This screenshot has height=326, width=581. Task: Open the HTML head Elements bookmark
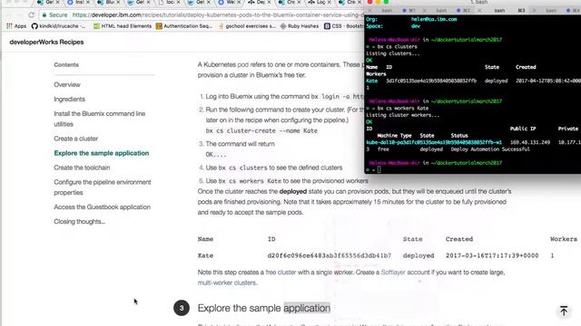point(123,26)
